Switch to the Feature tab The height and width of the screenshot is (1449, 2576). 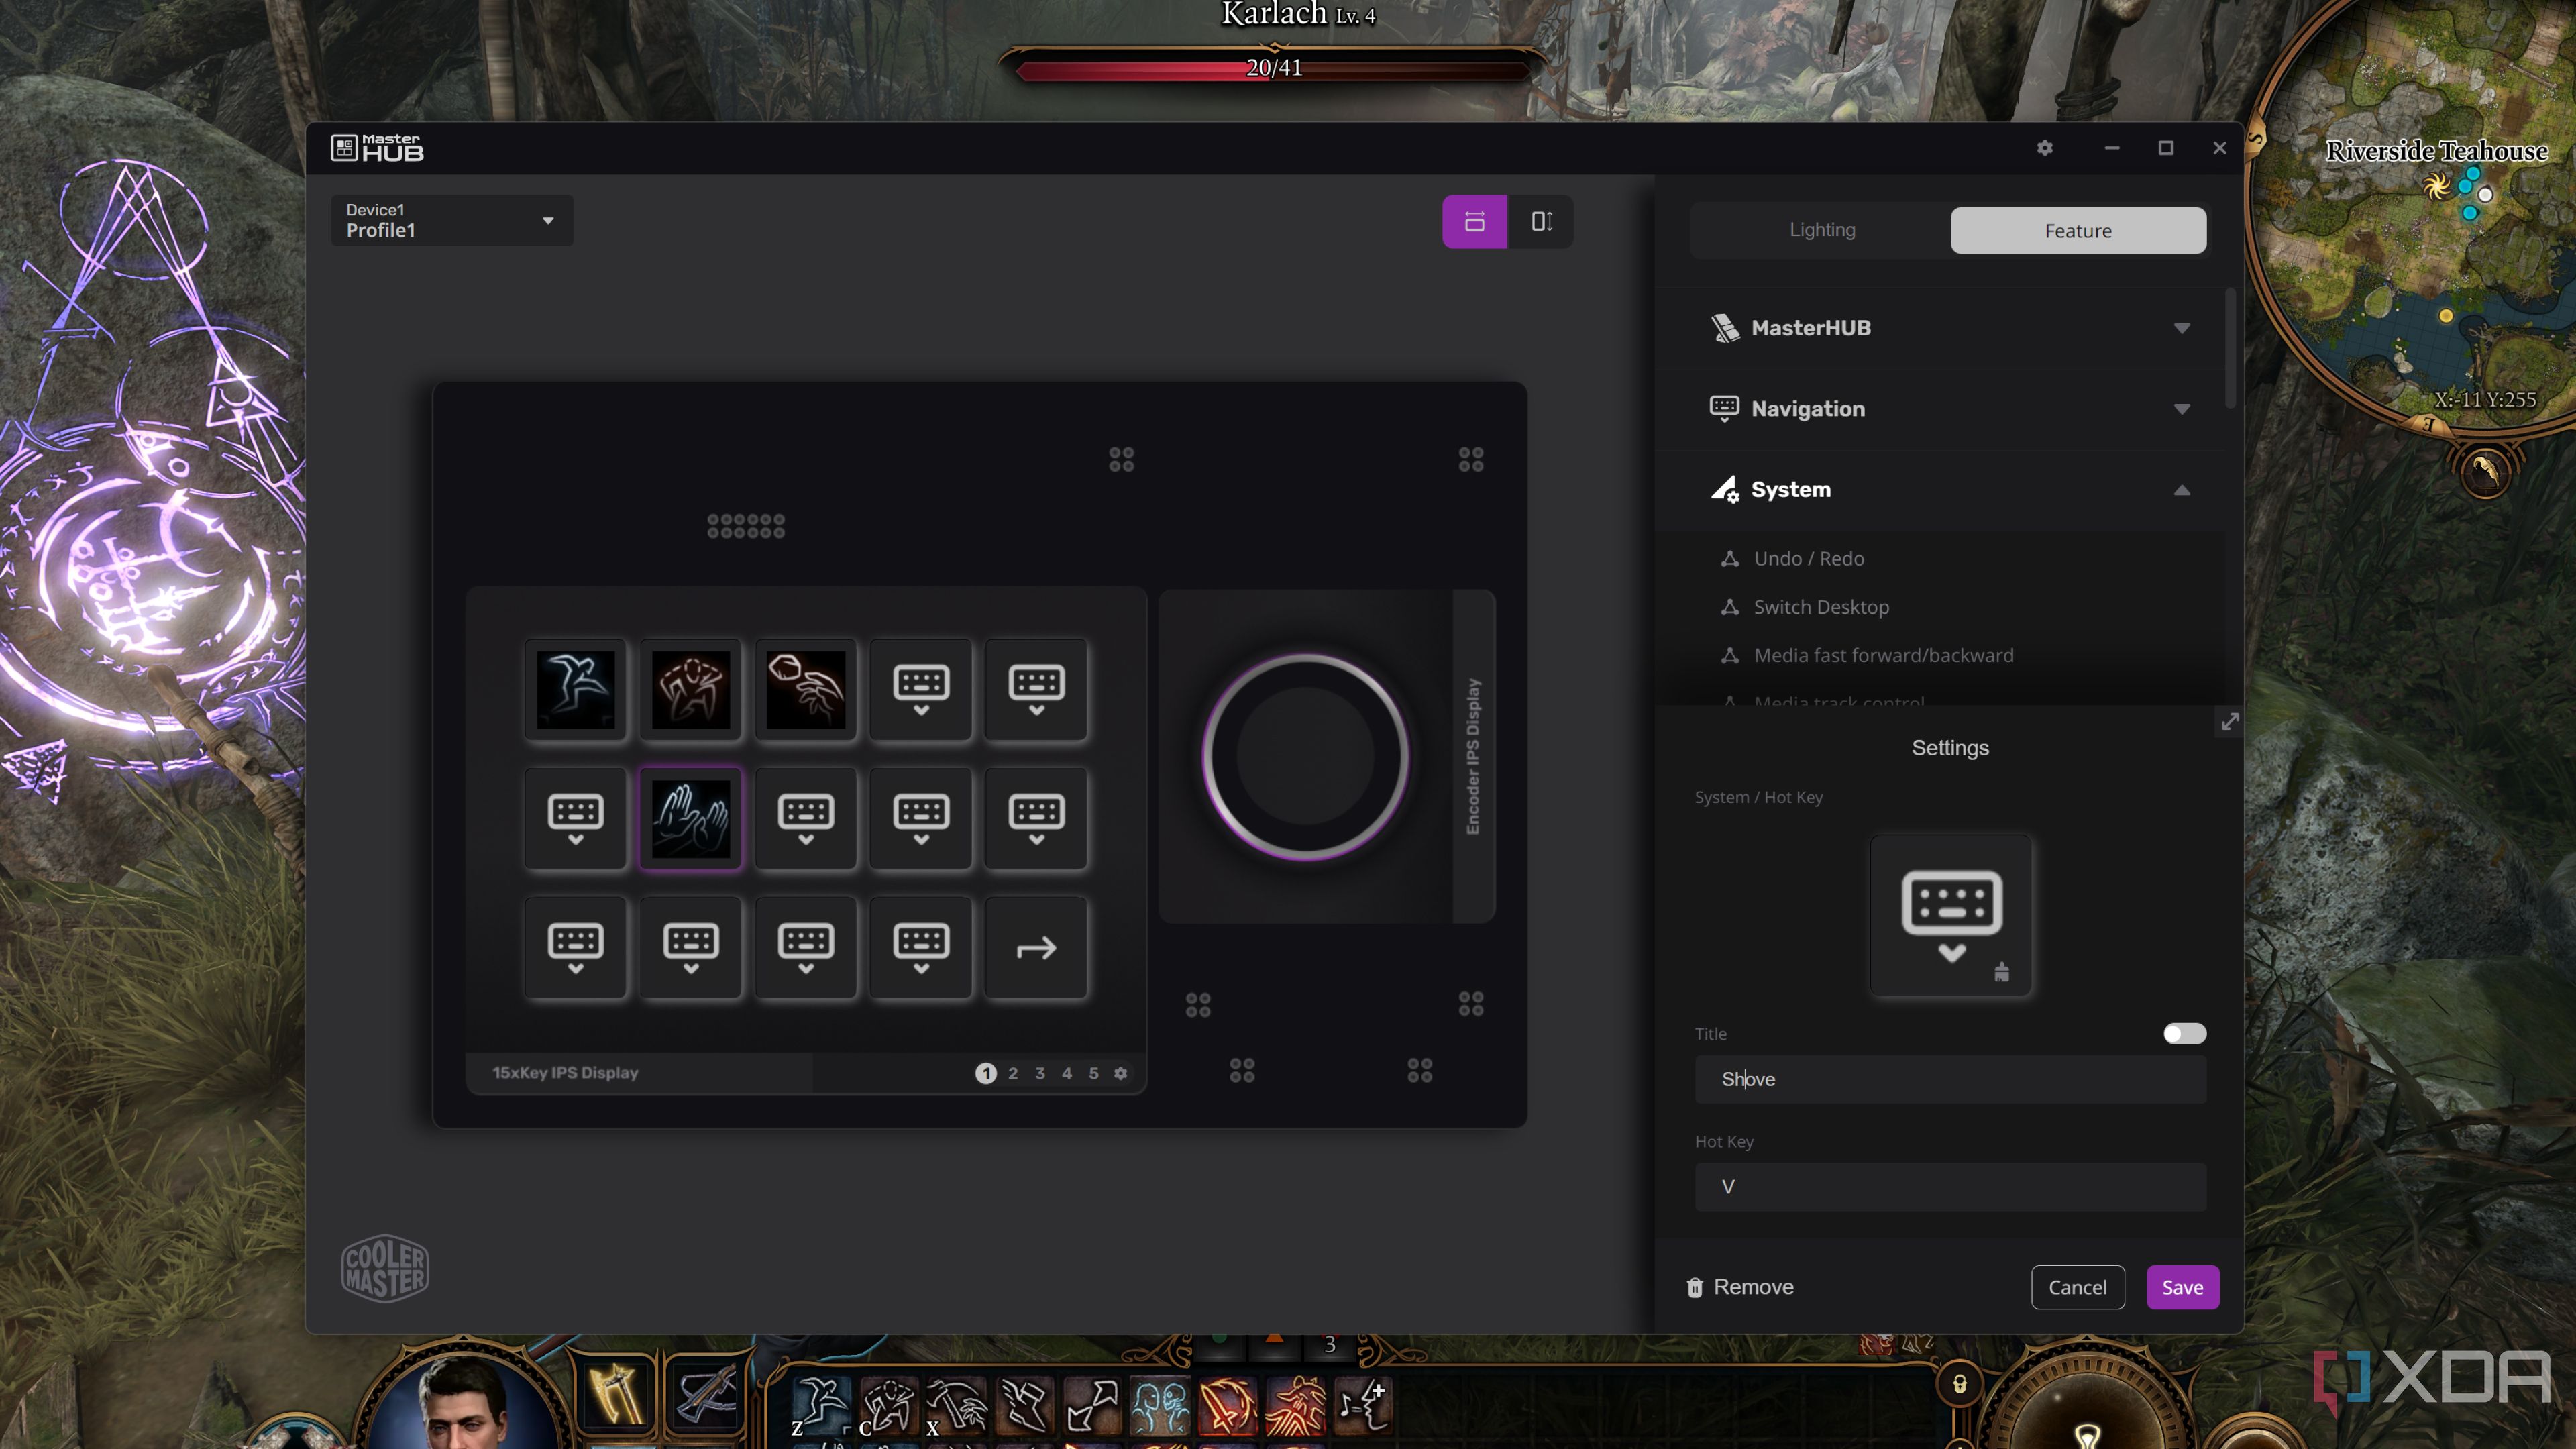(x=2078, y=230)
